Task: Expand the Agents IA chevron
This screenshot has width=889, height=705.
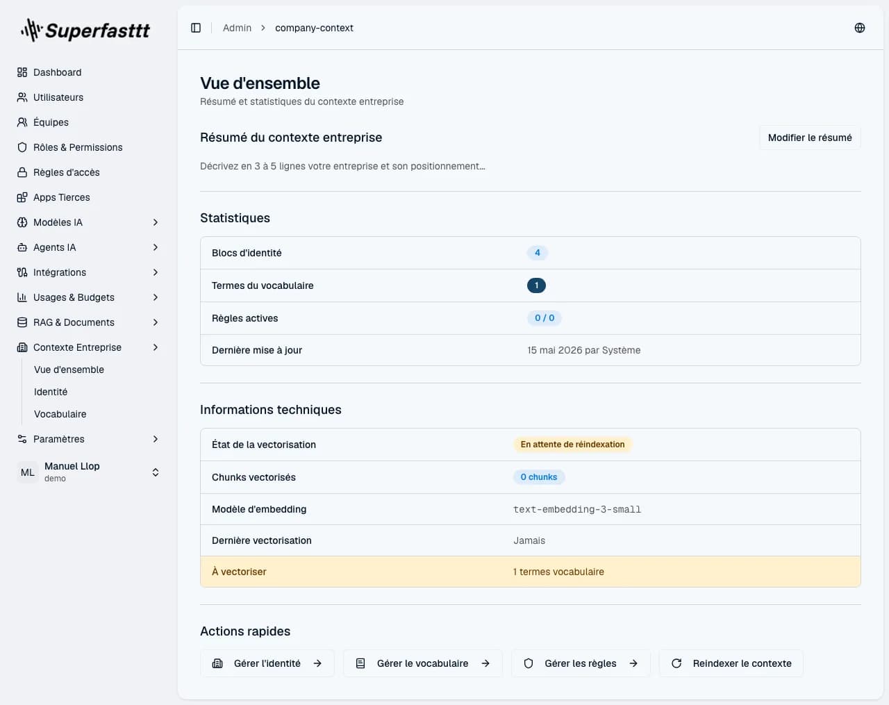Action: [x=156, y=247]
